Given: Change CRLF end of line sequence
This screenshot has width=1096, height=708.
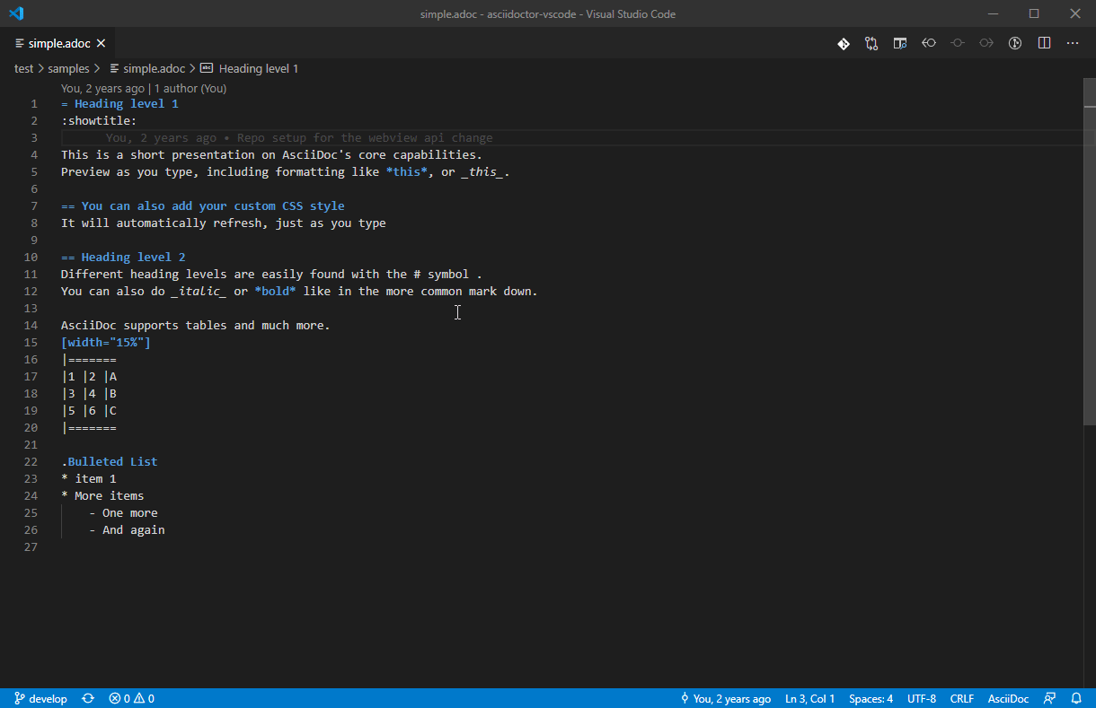Looking at the screenshot, I should (x=962, y=698).
